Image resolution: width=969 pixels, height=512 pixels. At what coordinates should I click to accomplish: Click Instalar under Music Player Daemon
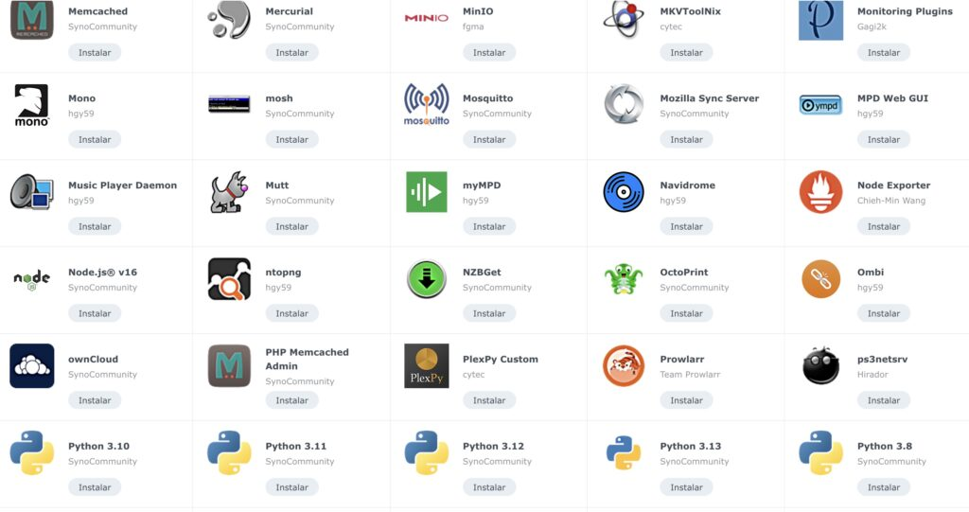point(95,227)
